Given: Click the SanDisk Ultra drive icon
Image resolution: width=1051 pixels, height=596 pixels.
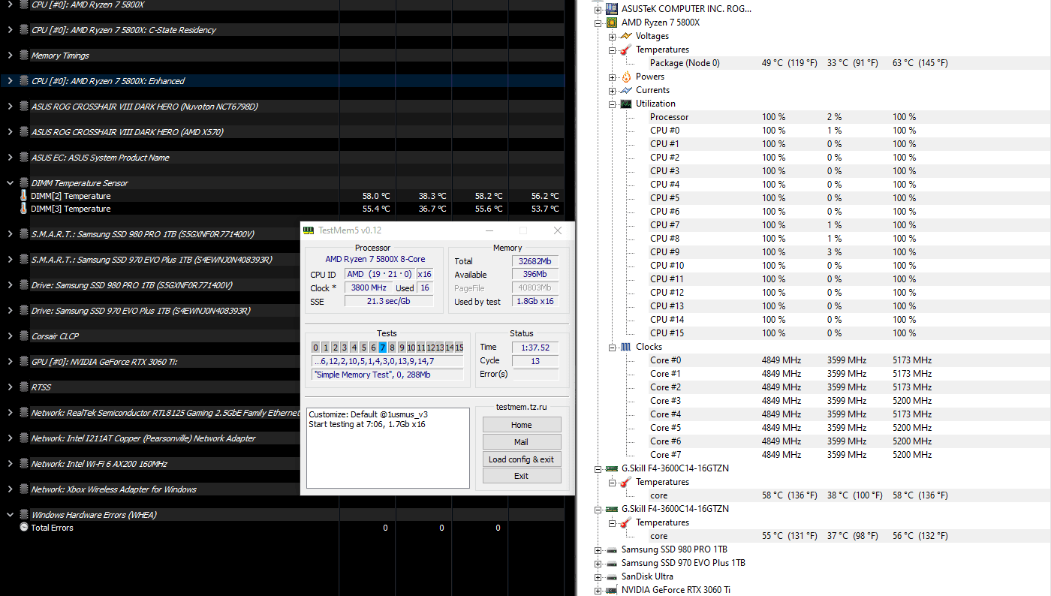Looking at the screenshot, I should click(613, 576).
